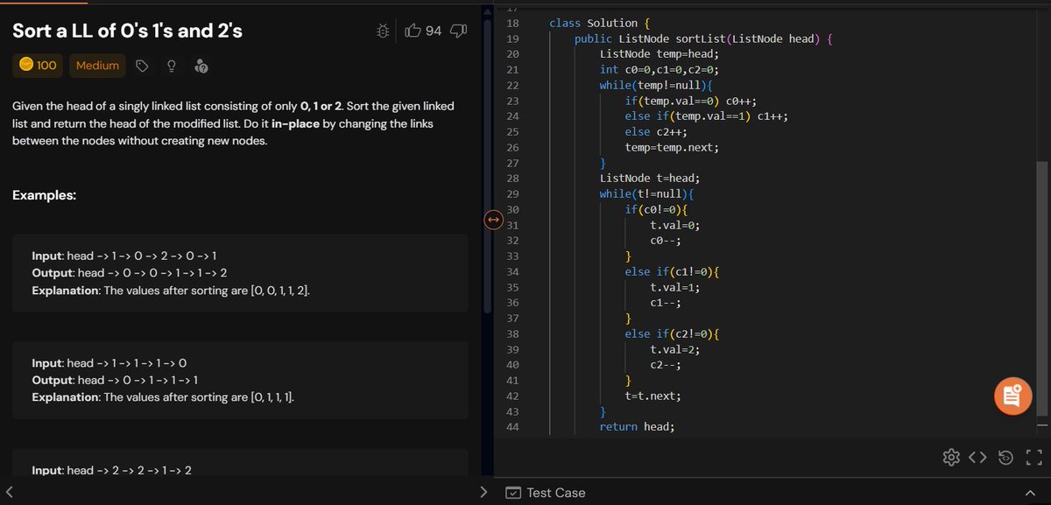1051x505 pixels.
Task: Open the editor settings gear icon
Action: coord(951,456)
